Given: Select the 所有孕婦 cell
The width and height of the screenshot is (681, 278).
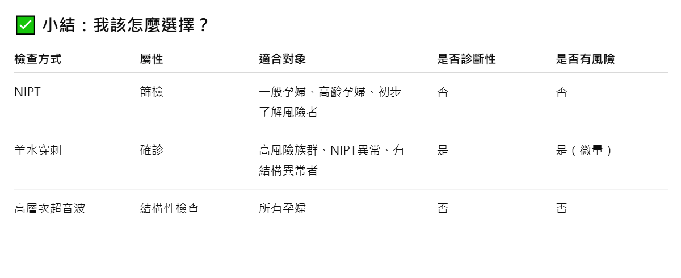Looking at the screenshot, I should coord(283,209).
